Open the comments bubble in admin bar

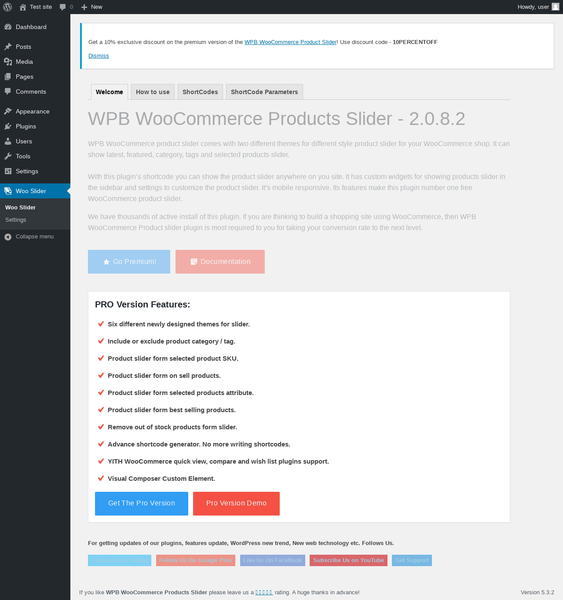(x=66, y=7)
